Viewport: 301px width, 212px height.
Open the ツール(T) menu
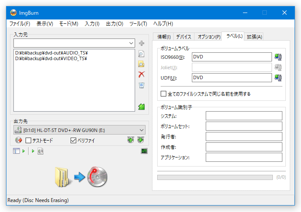tap(138, 24)
